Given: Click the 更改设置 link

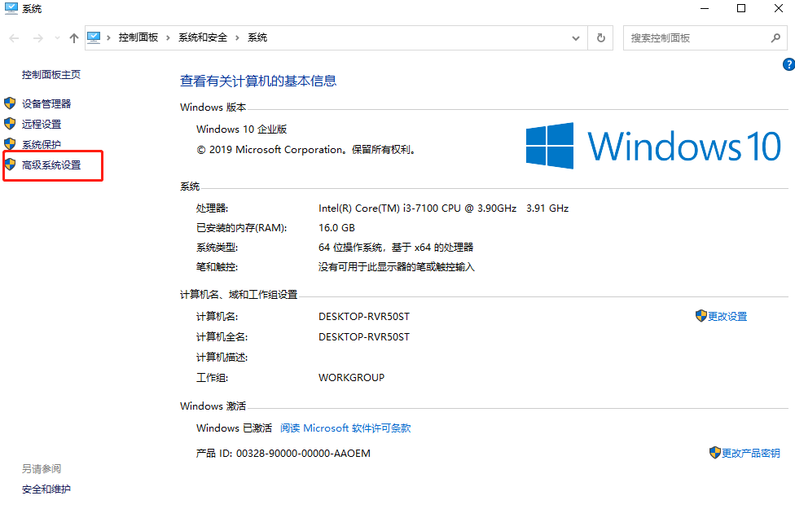Looking at the screenshot, I should (727, 316).
